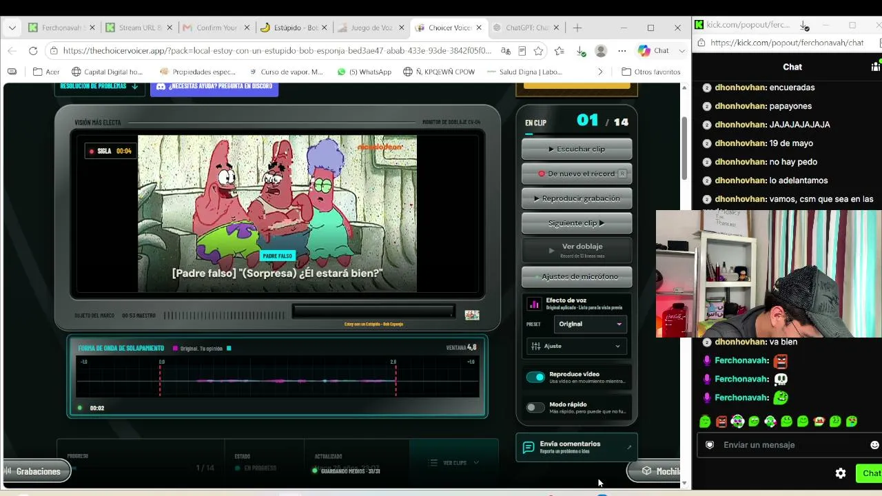Switch to the ChatGPT tab
The width and height of the screenshot is (882, 496).
click(x=526, y=28)
